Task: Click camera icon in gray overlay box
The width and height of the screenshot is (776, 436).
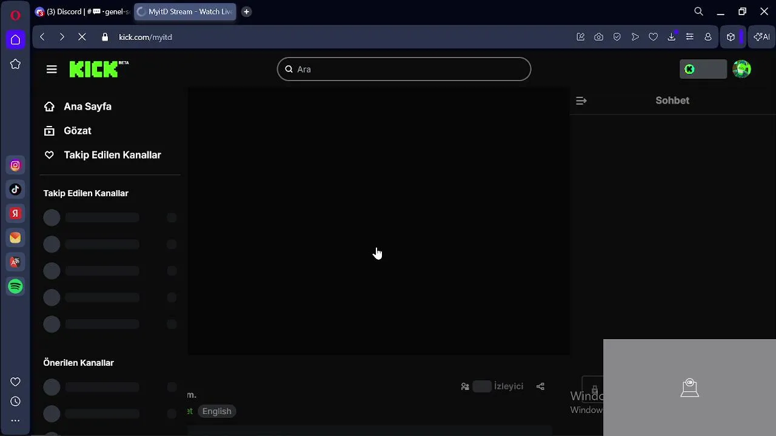Action: pos(690,388)
